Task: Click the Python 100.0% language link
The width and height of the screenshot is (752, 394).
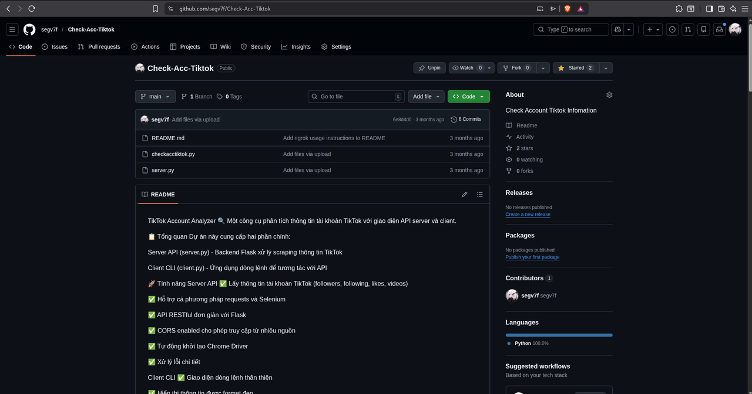Action: click(x=527, y=343)
